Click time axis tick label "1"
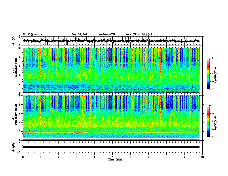The width and height of the screenshot is (228, 176). click(41, 157)
